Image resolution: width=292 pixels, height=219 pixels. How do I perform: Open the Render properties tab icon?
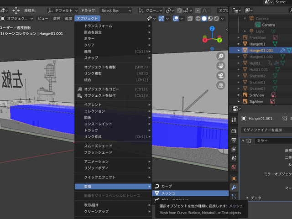[234, 131]
